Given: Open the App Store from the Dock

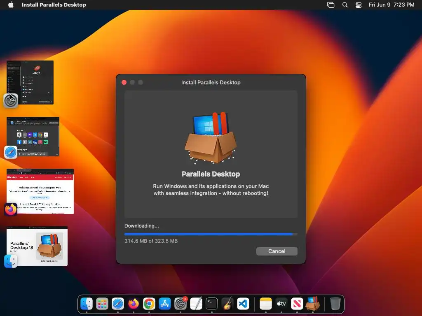Looking at the screenshot, I should pyautogui.click(x=165, y=304).
